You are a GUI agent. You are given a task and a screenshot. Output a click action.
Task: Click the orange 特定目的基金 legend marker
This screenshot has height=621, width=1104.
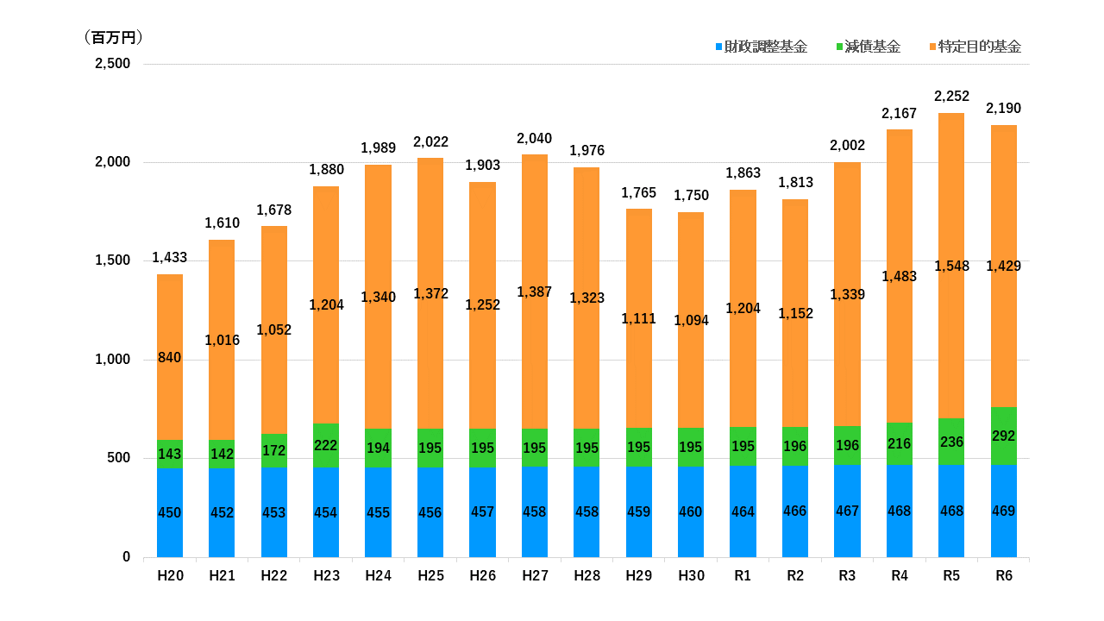click(x=932, y=47)
